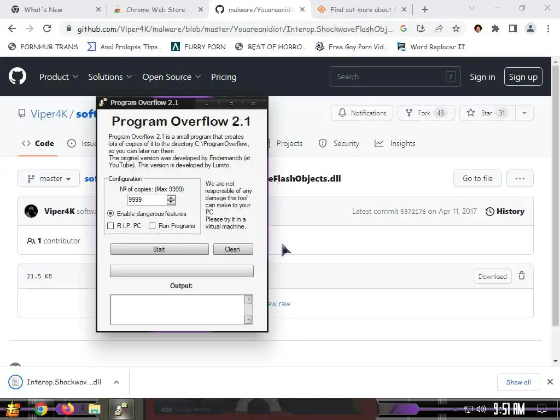Open side panel icon in toolbar
Image resolution: width=560 pixels, height=420 pixels.
coord(513,28)
